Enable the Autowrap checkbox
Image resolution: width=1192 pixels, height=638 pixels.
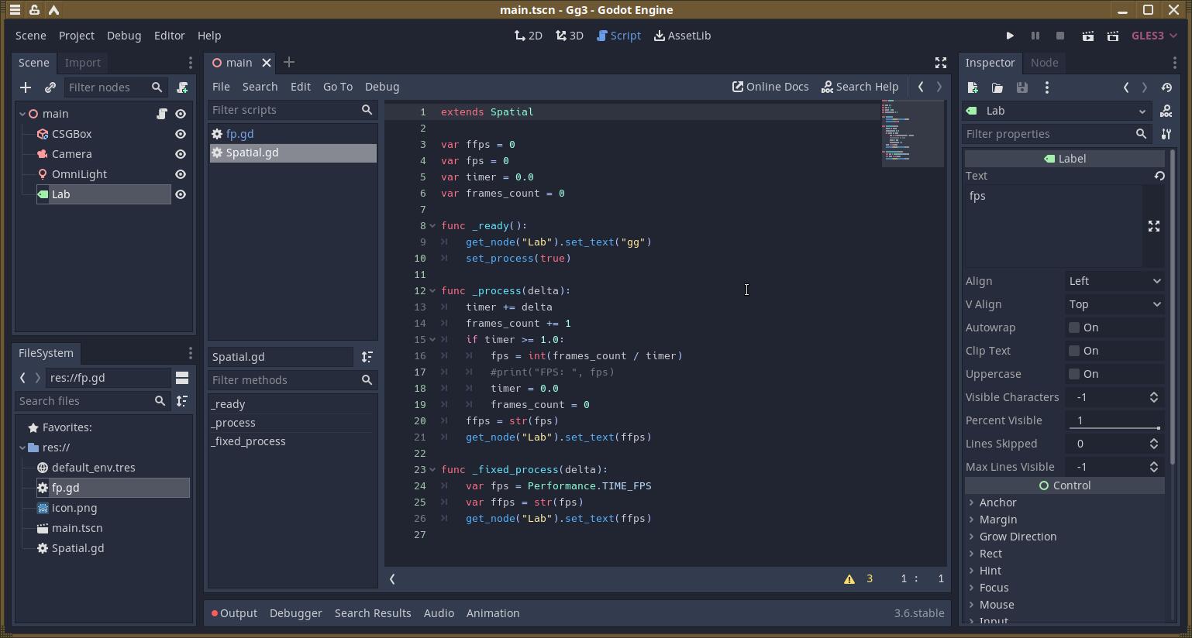1074,328
